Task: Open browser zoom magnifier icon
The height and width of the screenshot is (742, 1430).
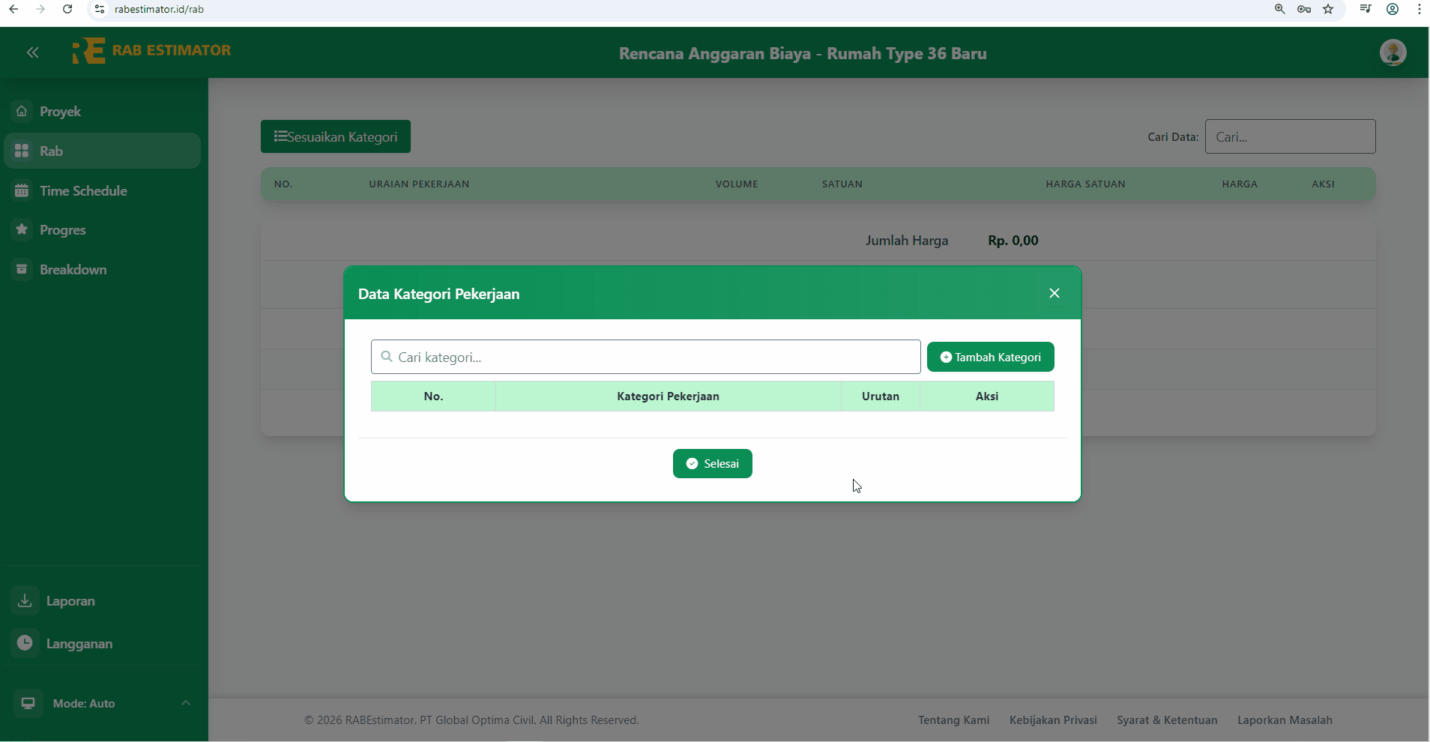Action: pyautogui.click(x=1280, y=9)
